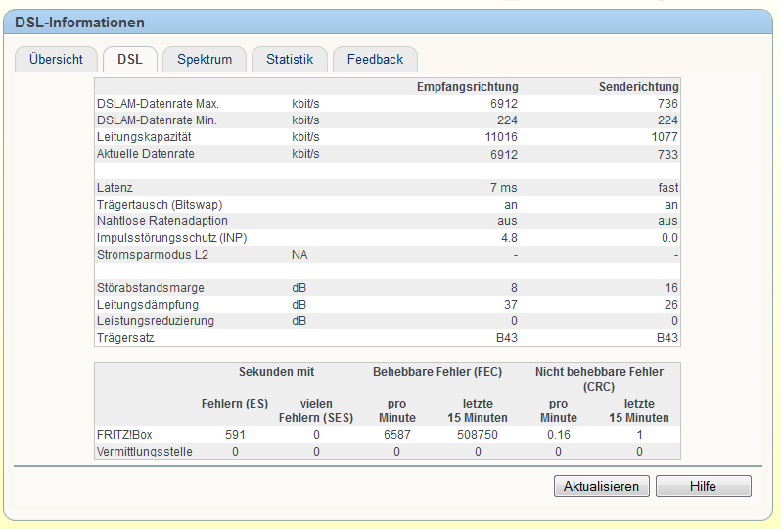781x529 pixels.
Task: Select the Vermittlungsstelle row label
Action: (145, 452)
